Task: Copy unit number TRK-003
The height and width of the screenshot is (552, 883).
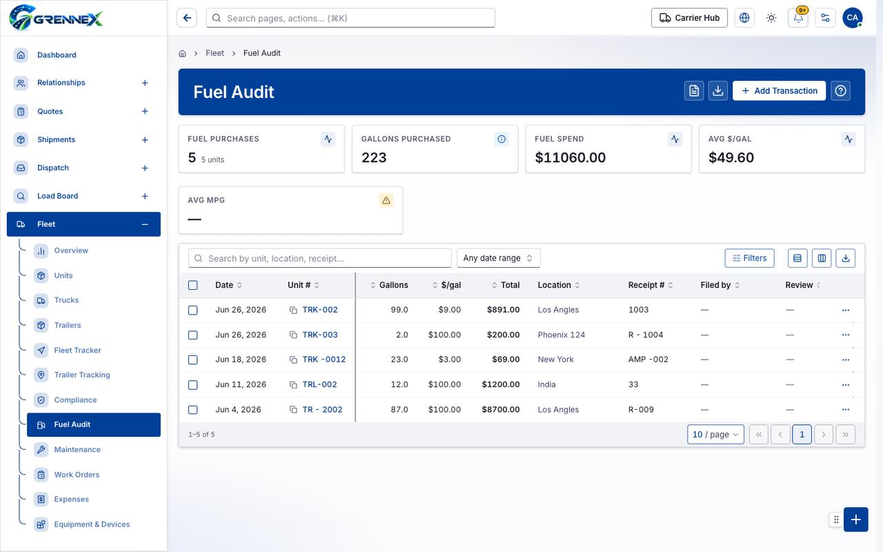Action: (293, 335)
